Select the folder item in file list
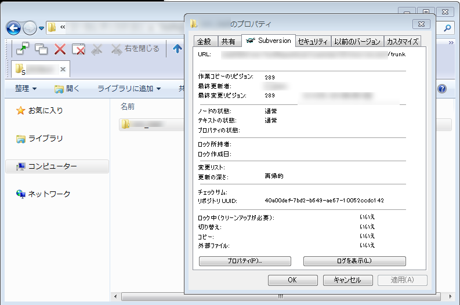Viewport: 460px width, 305px height. click(151, 124)
